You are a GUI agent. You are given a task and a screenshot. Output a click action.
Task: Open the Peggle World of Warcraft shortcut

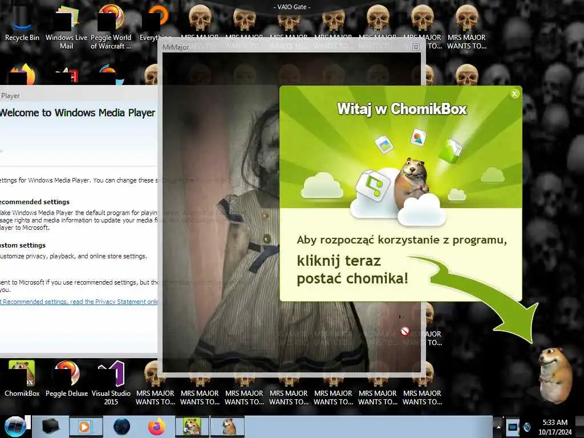111,26
